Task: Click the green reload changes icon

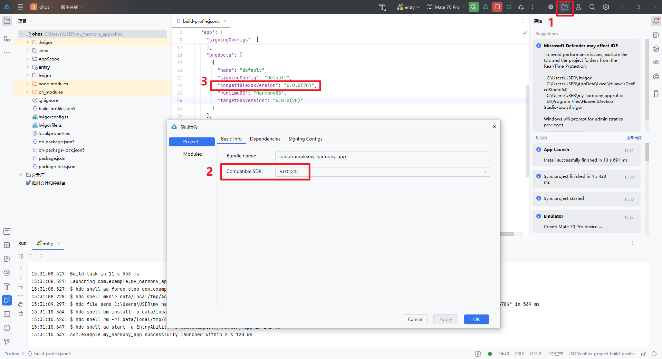Action: 509,7
